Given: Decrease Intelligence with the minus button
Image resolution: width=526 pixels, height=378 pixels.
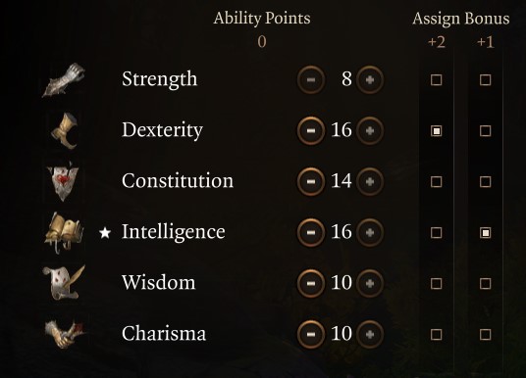Looking at the screenshot, I should (311, 233).
